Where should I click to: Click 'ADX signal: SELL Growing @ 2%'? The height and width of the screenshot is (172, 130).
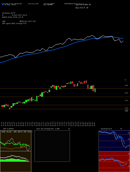pos(14,23)
